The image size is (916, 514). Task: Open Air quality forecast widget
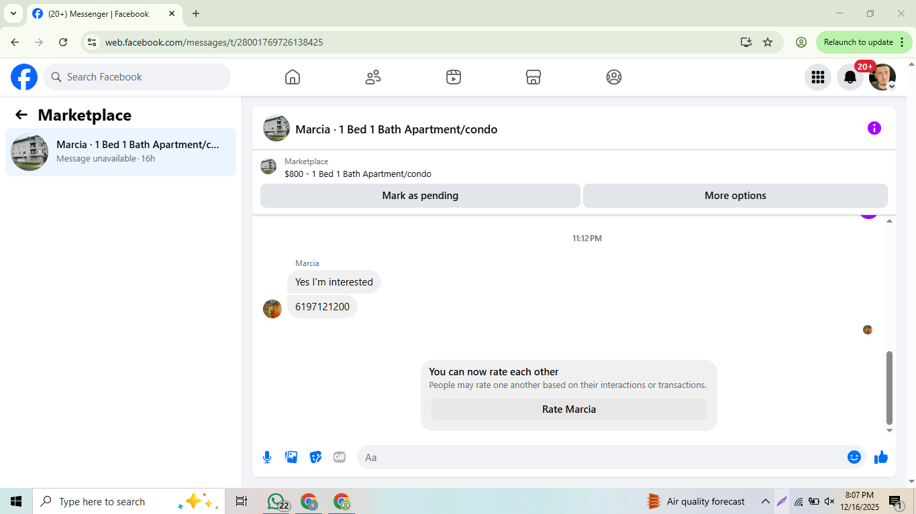(x=696, y=501)
